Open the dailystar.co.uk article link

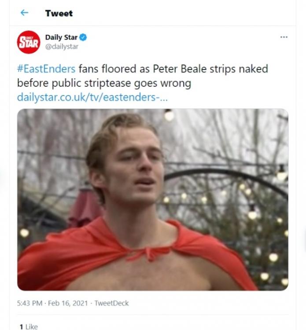click(x=92, y=97)
